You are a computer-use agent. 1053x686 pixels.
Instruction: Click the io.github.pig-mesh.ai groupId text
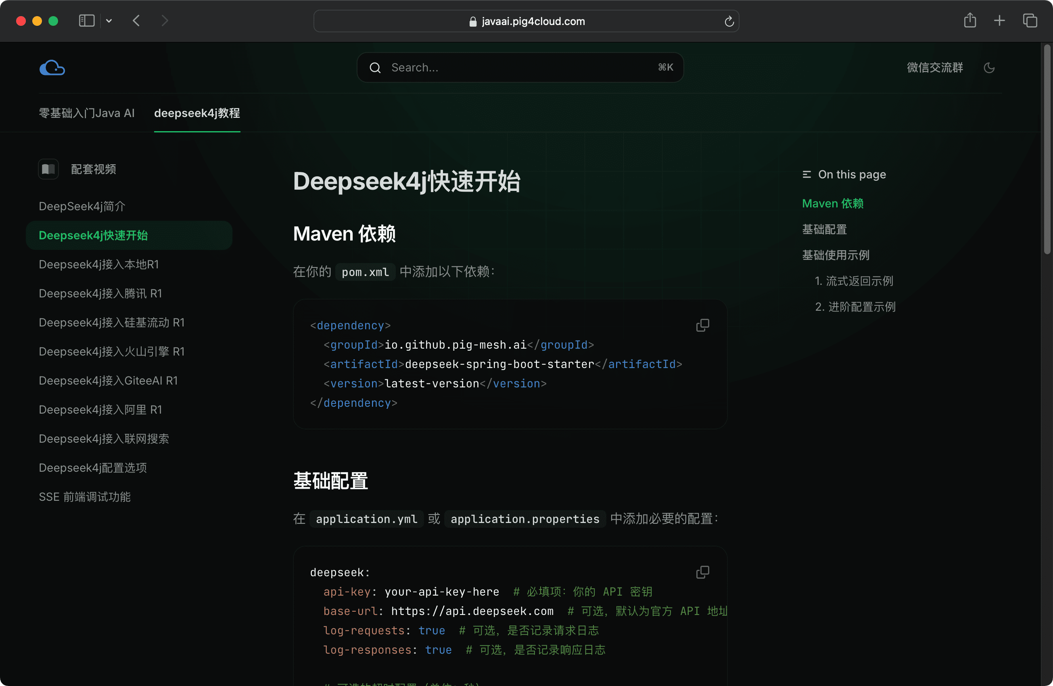tap(455, 345)
